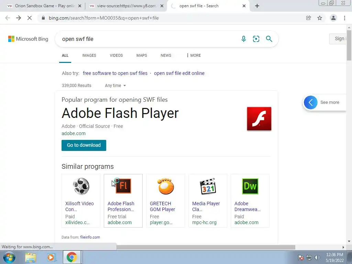Stop page loading with the X button

(x=30, y=18)
